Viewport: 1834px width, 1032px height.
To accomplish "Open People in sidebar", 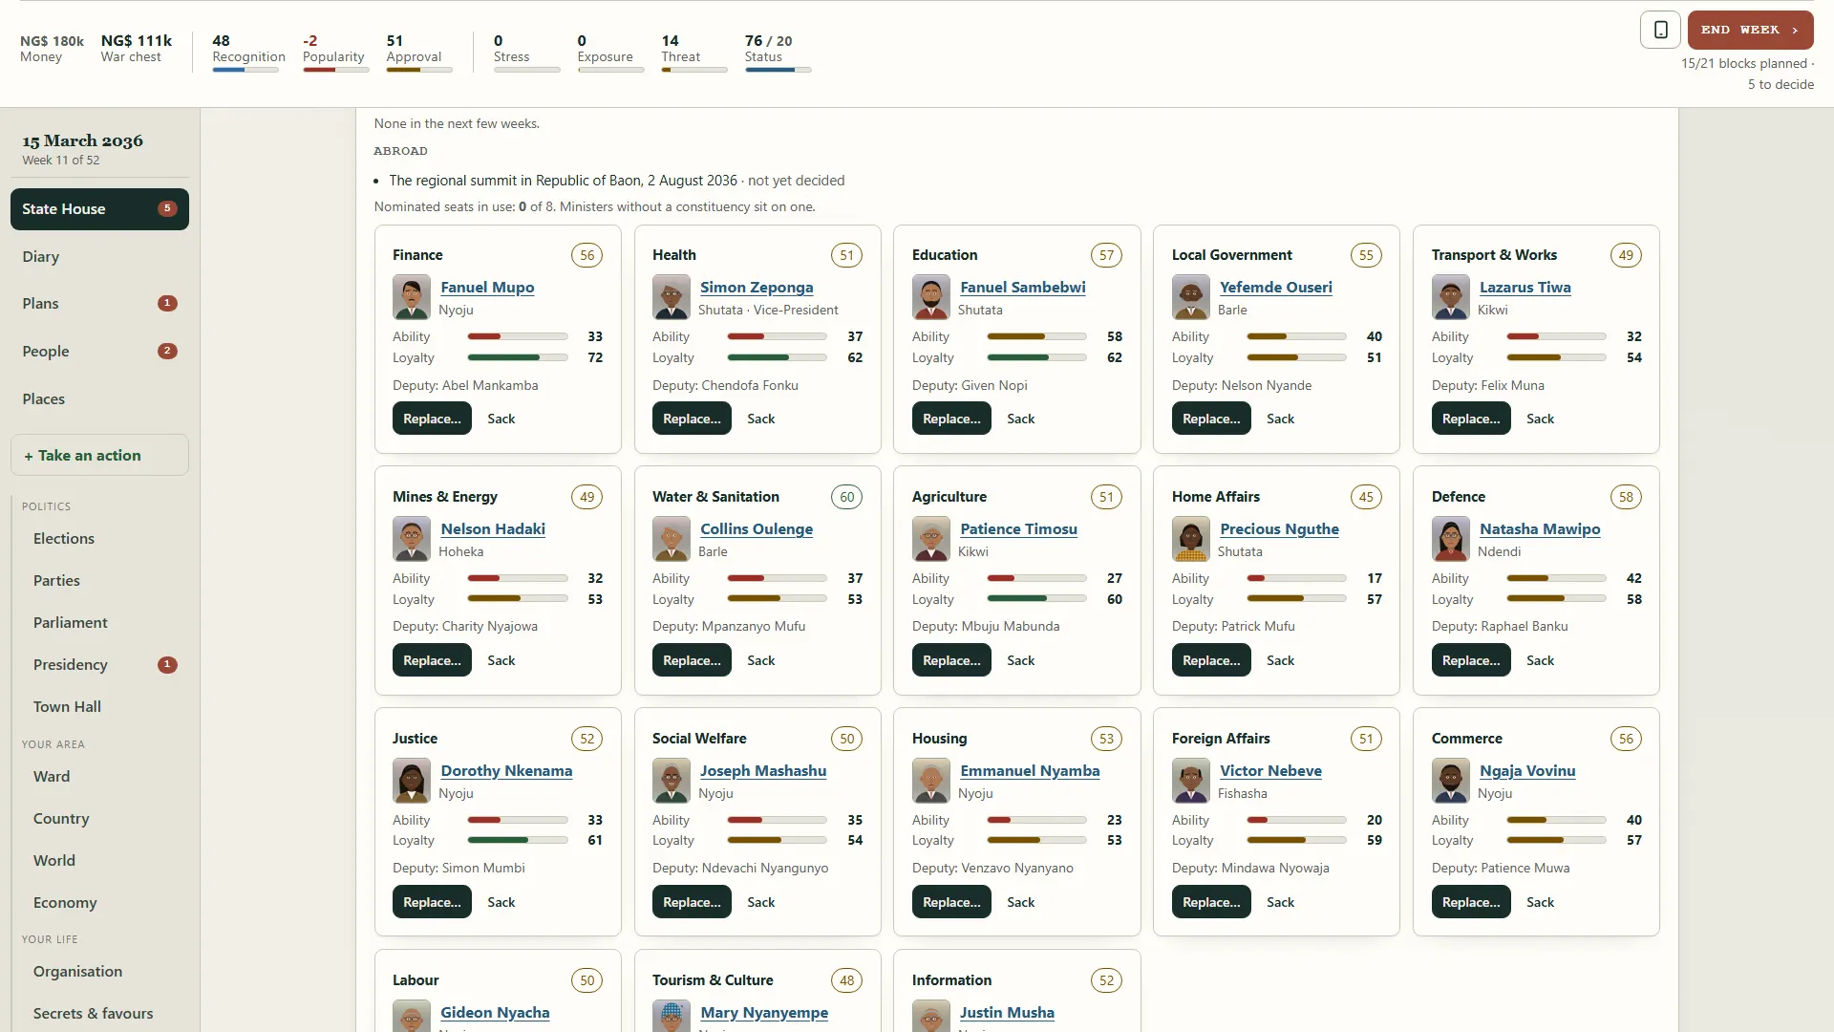I will pos(99,352).
